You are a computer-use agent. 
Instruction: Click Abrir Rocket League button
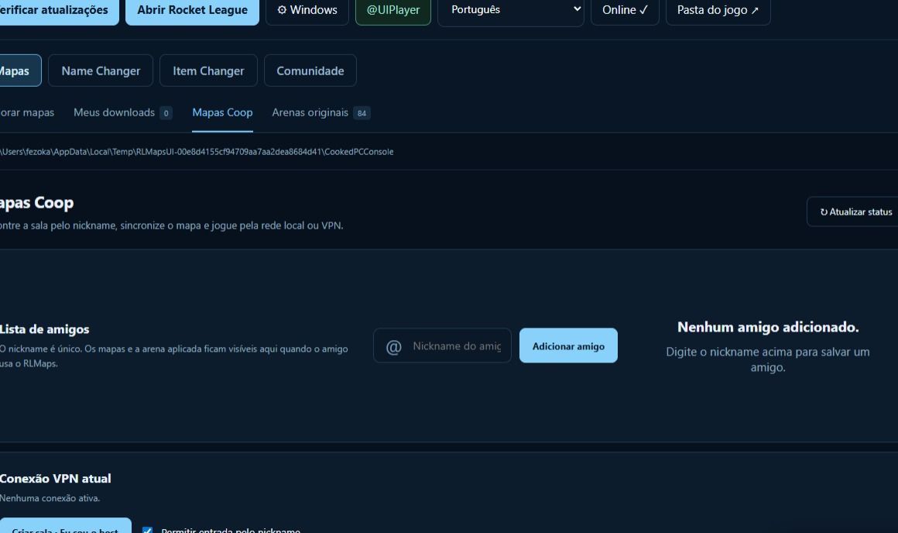pyautogui.click(x=193, y=10)
